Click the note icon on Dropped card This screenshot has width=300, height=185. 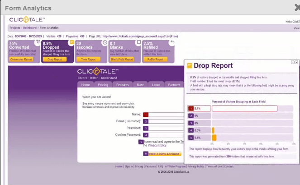[71, 42]
